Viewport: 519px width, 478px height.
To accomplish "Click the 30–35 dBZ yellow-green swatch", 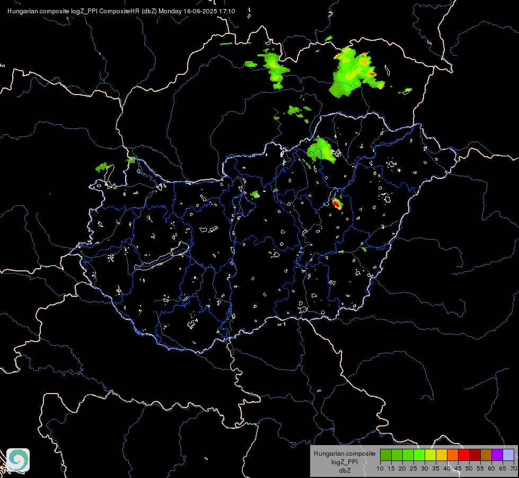I will (x=430, y=455).
